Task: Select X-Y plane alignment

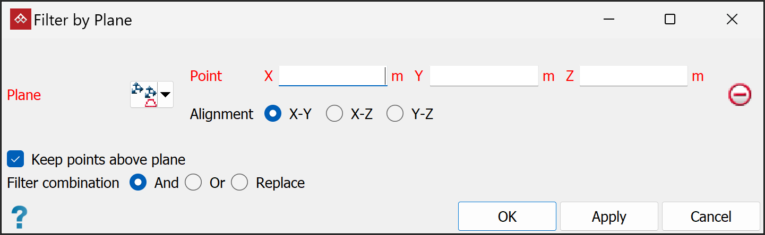Action: [273, 114]
